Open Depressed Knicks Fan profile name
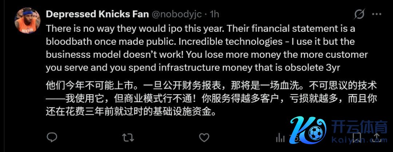Viewport: 393px width, 152px height. (x=97, y=14)
